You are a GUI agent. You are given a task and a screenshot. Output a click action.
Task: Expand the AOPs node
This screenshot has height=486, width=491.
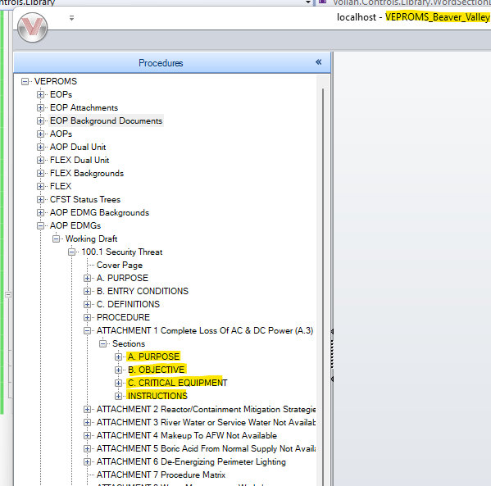pyautogui.click(x=40, y=134)
